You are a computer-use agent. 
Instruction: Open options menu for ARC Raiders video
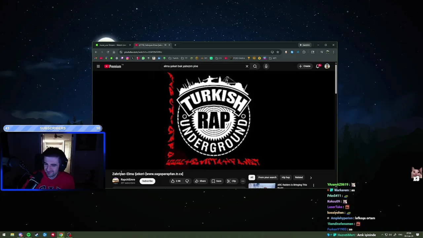[314, 185]
